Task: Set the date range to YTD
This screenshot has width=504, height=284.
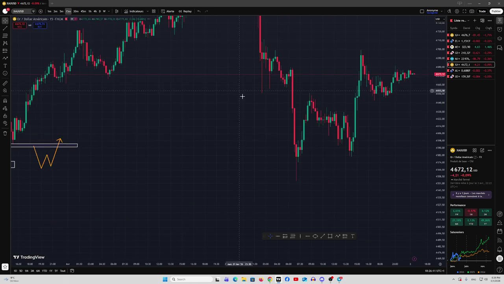Action: (44, 271)
